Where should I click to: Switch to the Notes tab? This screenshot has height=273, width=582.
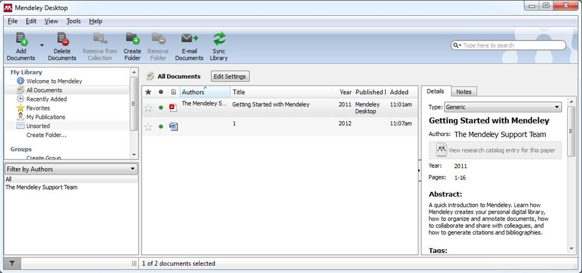(x=464, y=91)
